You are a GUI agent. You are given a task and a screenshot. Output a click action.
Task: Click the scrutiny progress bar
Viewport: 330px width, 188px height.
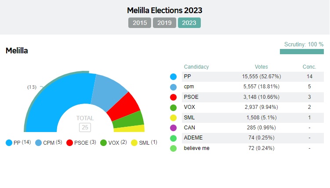pyautogui.click(x=301, y=52)
